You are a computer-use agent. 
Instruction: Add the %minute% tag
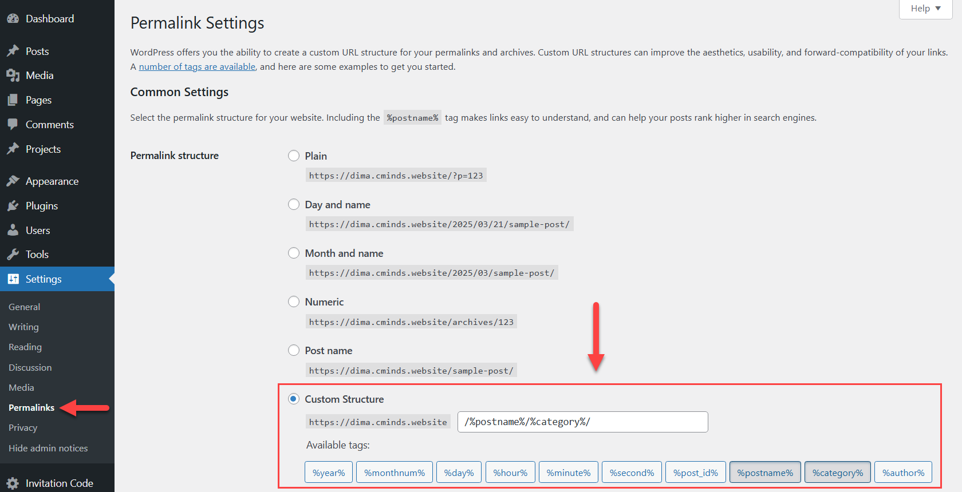point(569,473)
